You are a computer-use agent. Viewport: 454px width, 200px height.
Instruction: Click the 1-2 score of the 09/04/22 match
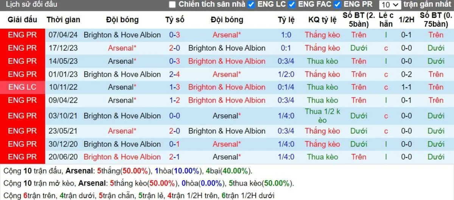coord(174,100)
